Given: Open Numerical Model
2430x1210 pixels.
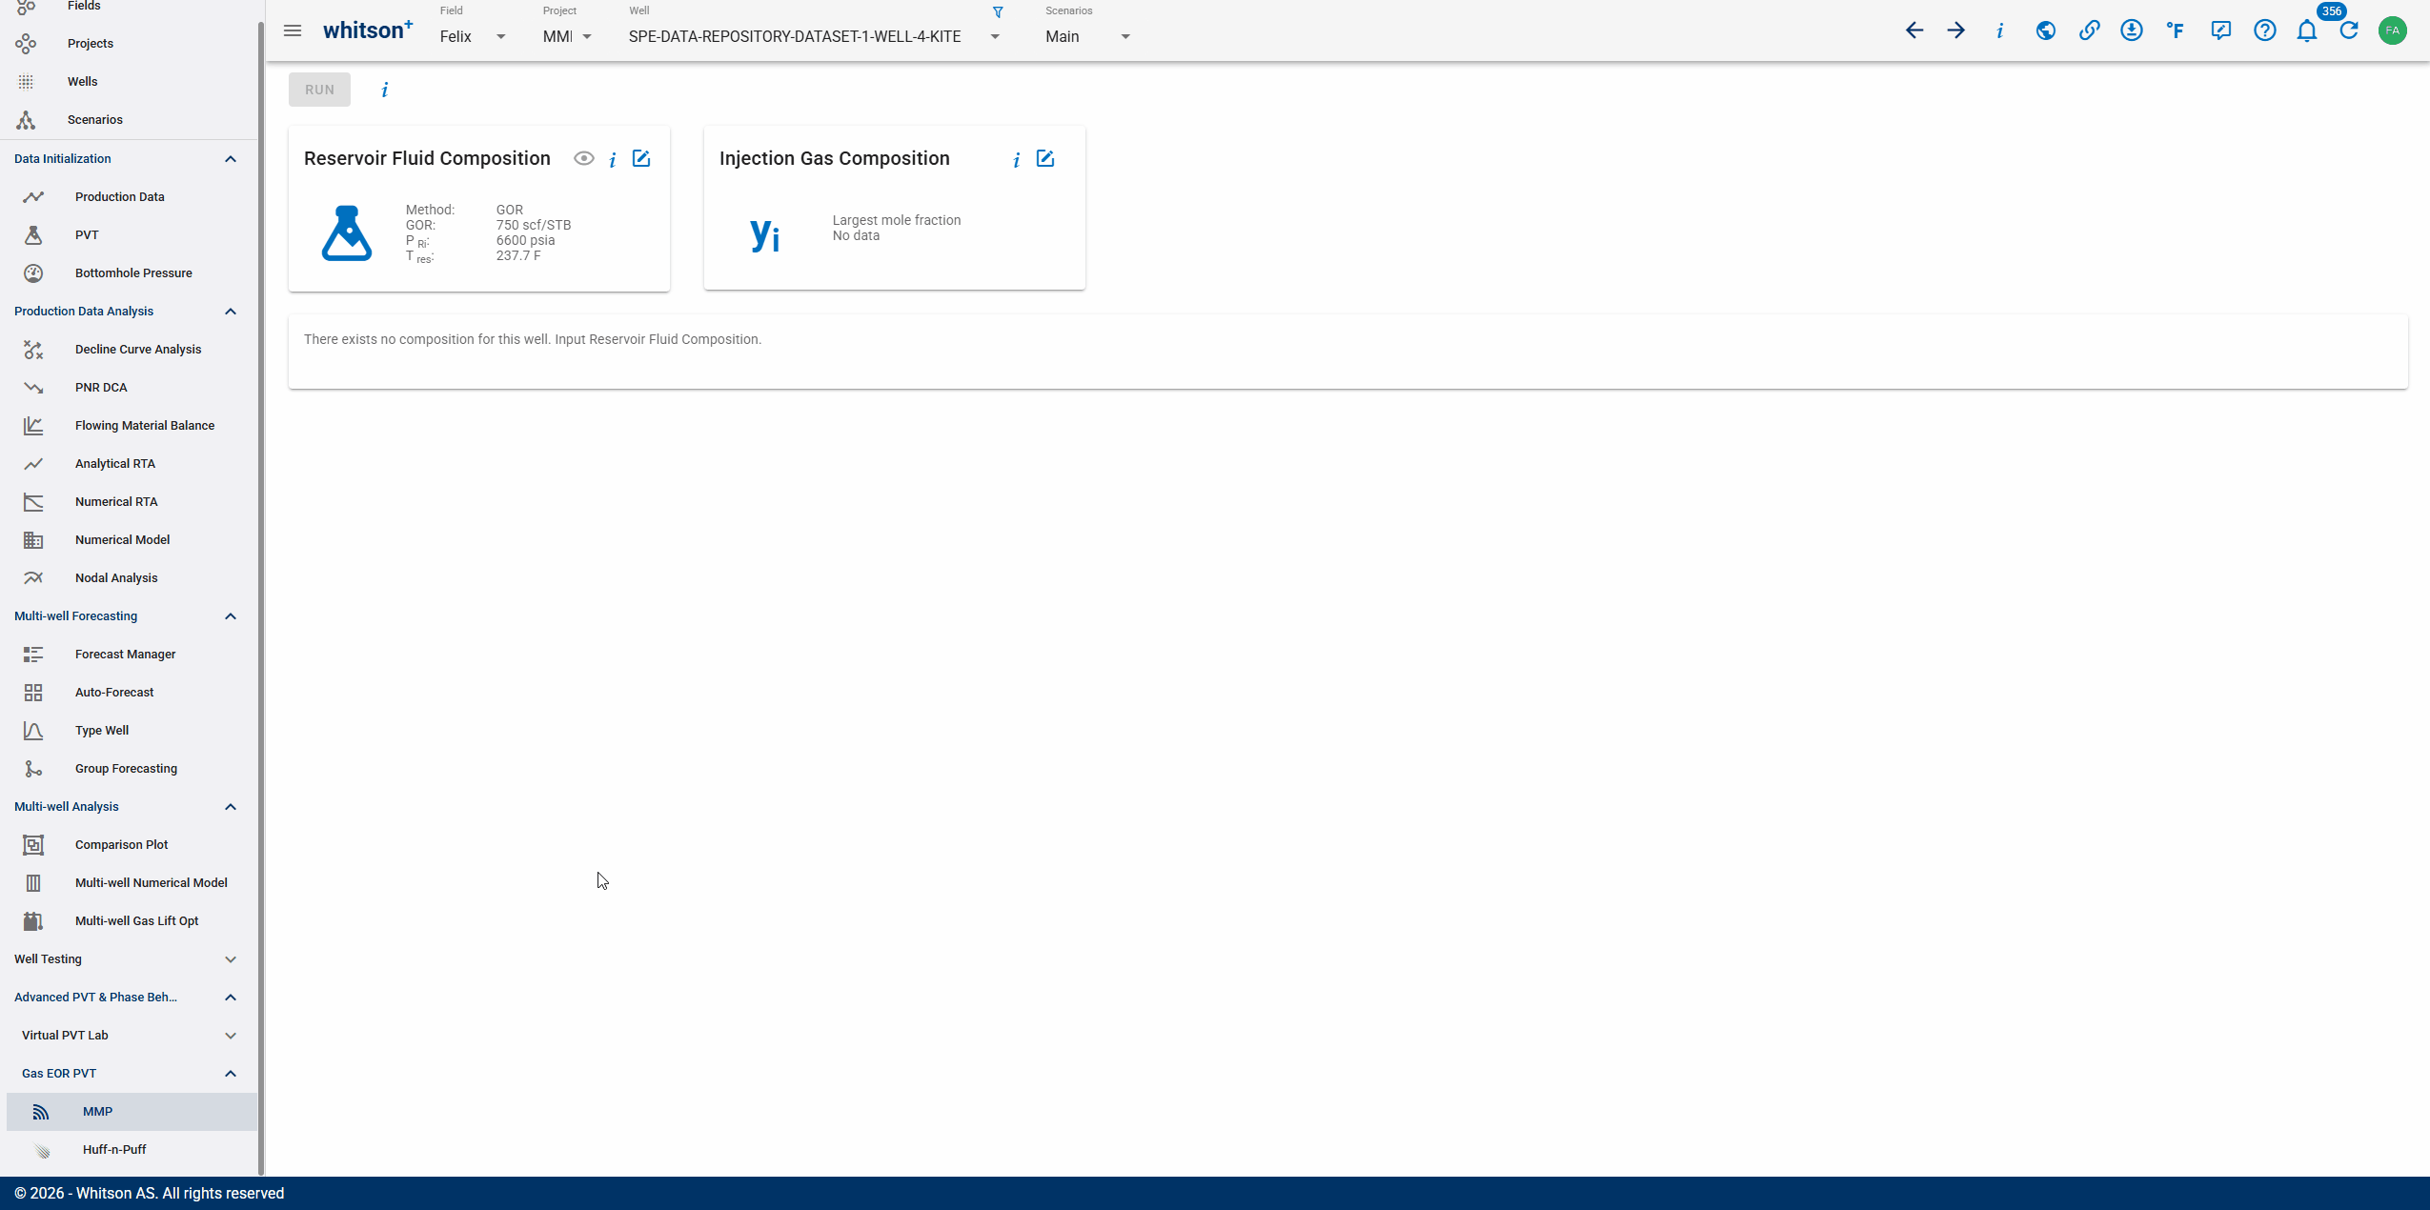Looking at the screenshot, I should [129, 540].
